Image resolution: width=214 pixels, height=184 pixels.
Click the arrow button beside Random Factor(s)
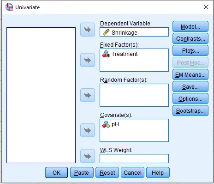tap(88, 95)
